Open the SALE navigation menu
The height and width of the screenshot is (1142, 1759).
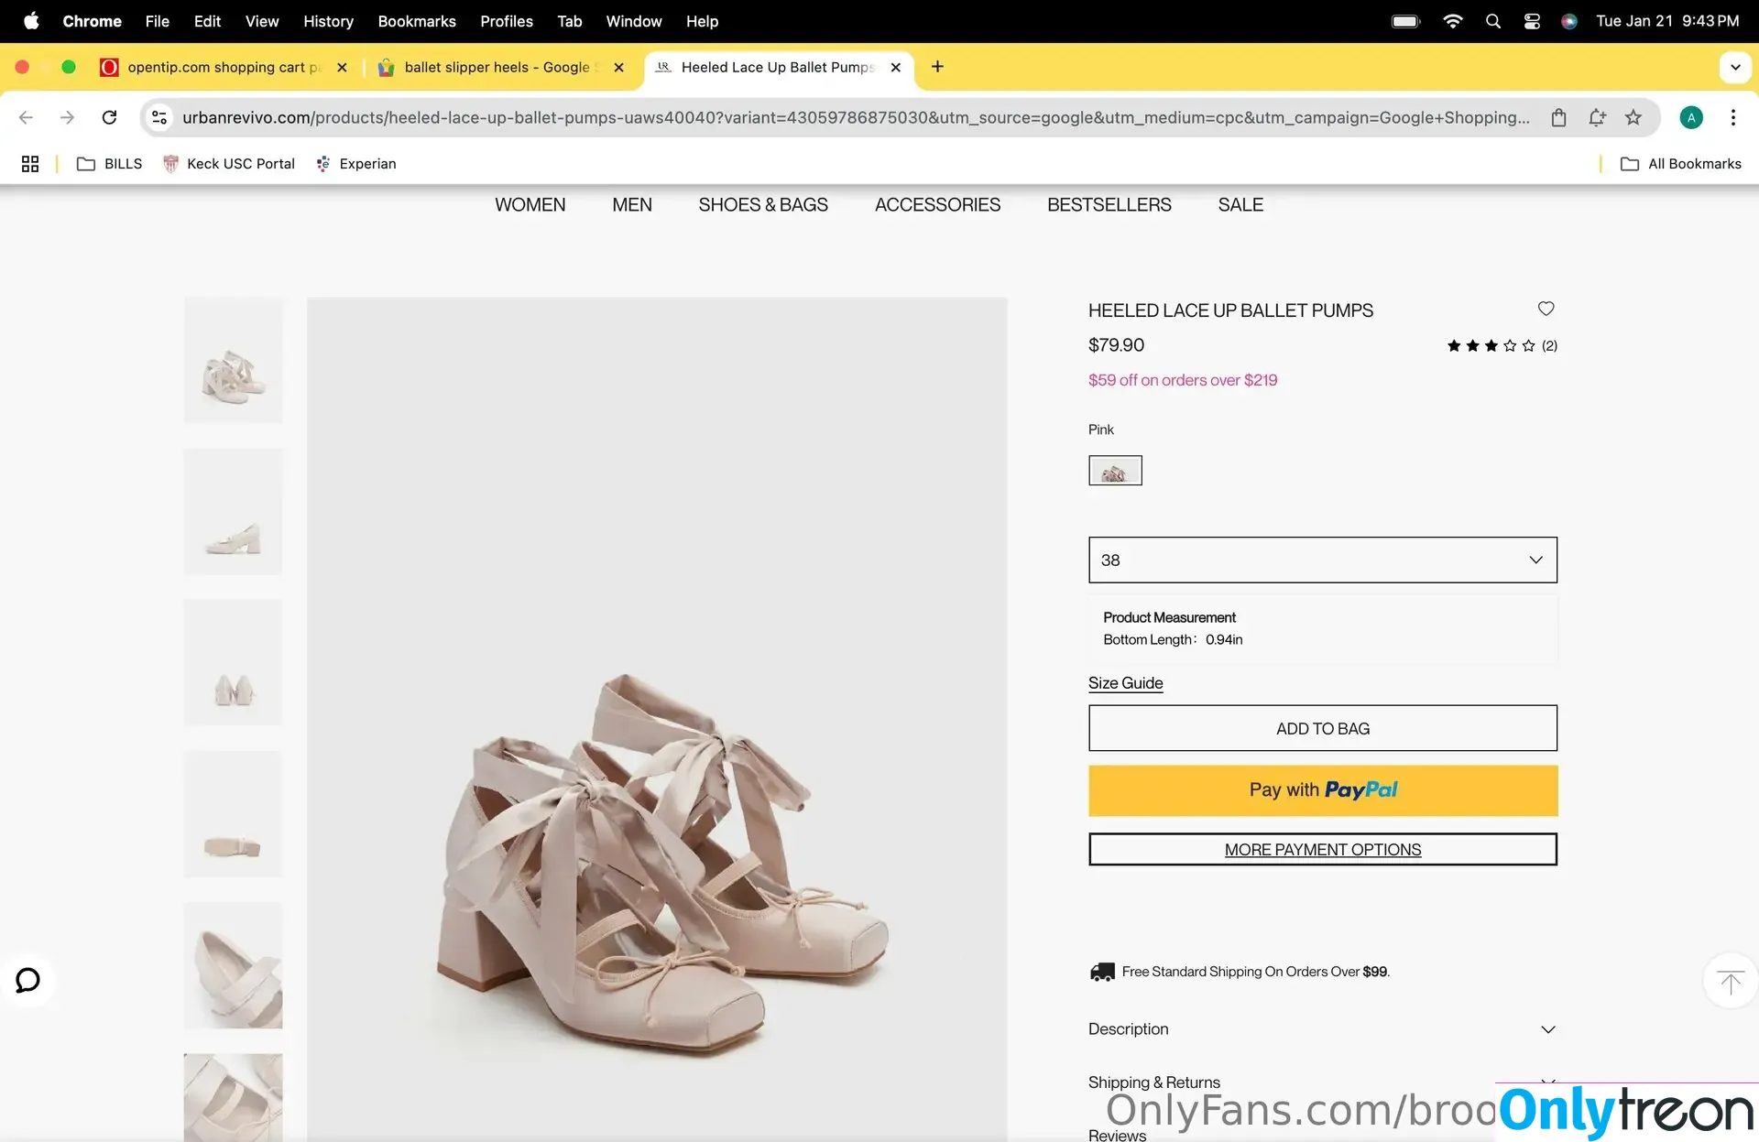click(1240, 205)
